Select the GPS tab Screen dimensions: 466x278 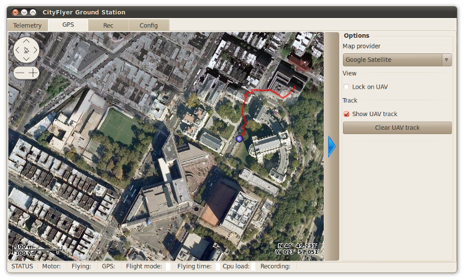[x=68, y=25]
